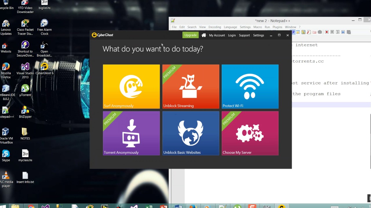
Task: Open Notepad++ Settings menu
Action: click(245, 27)
